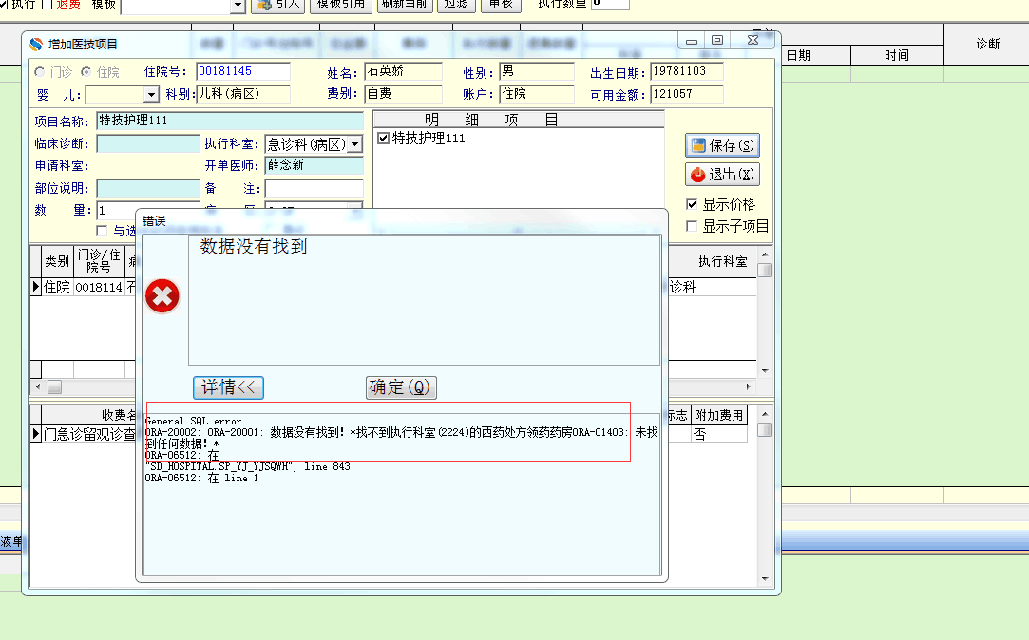Click the 引入 import button in the toolbar

pyautogui.click(x=278, y=6)
